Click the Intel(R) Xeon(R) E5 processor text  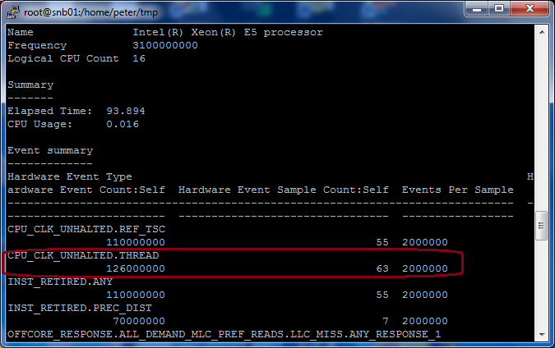pos(228,33)
